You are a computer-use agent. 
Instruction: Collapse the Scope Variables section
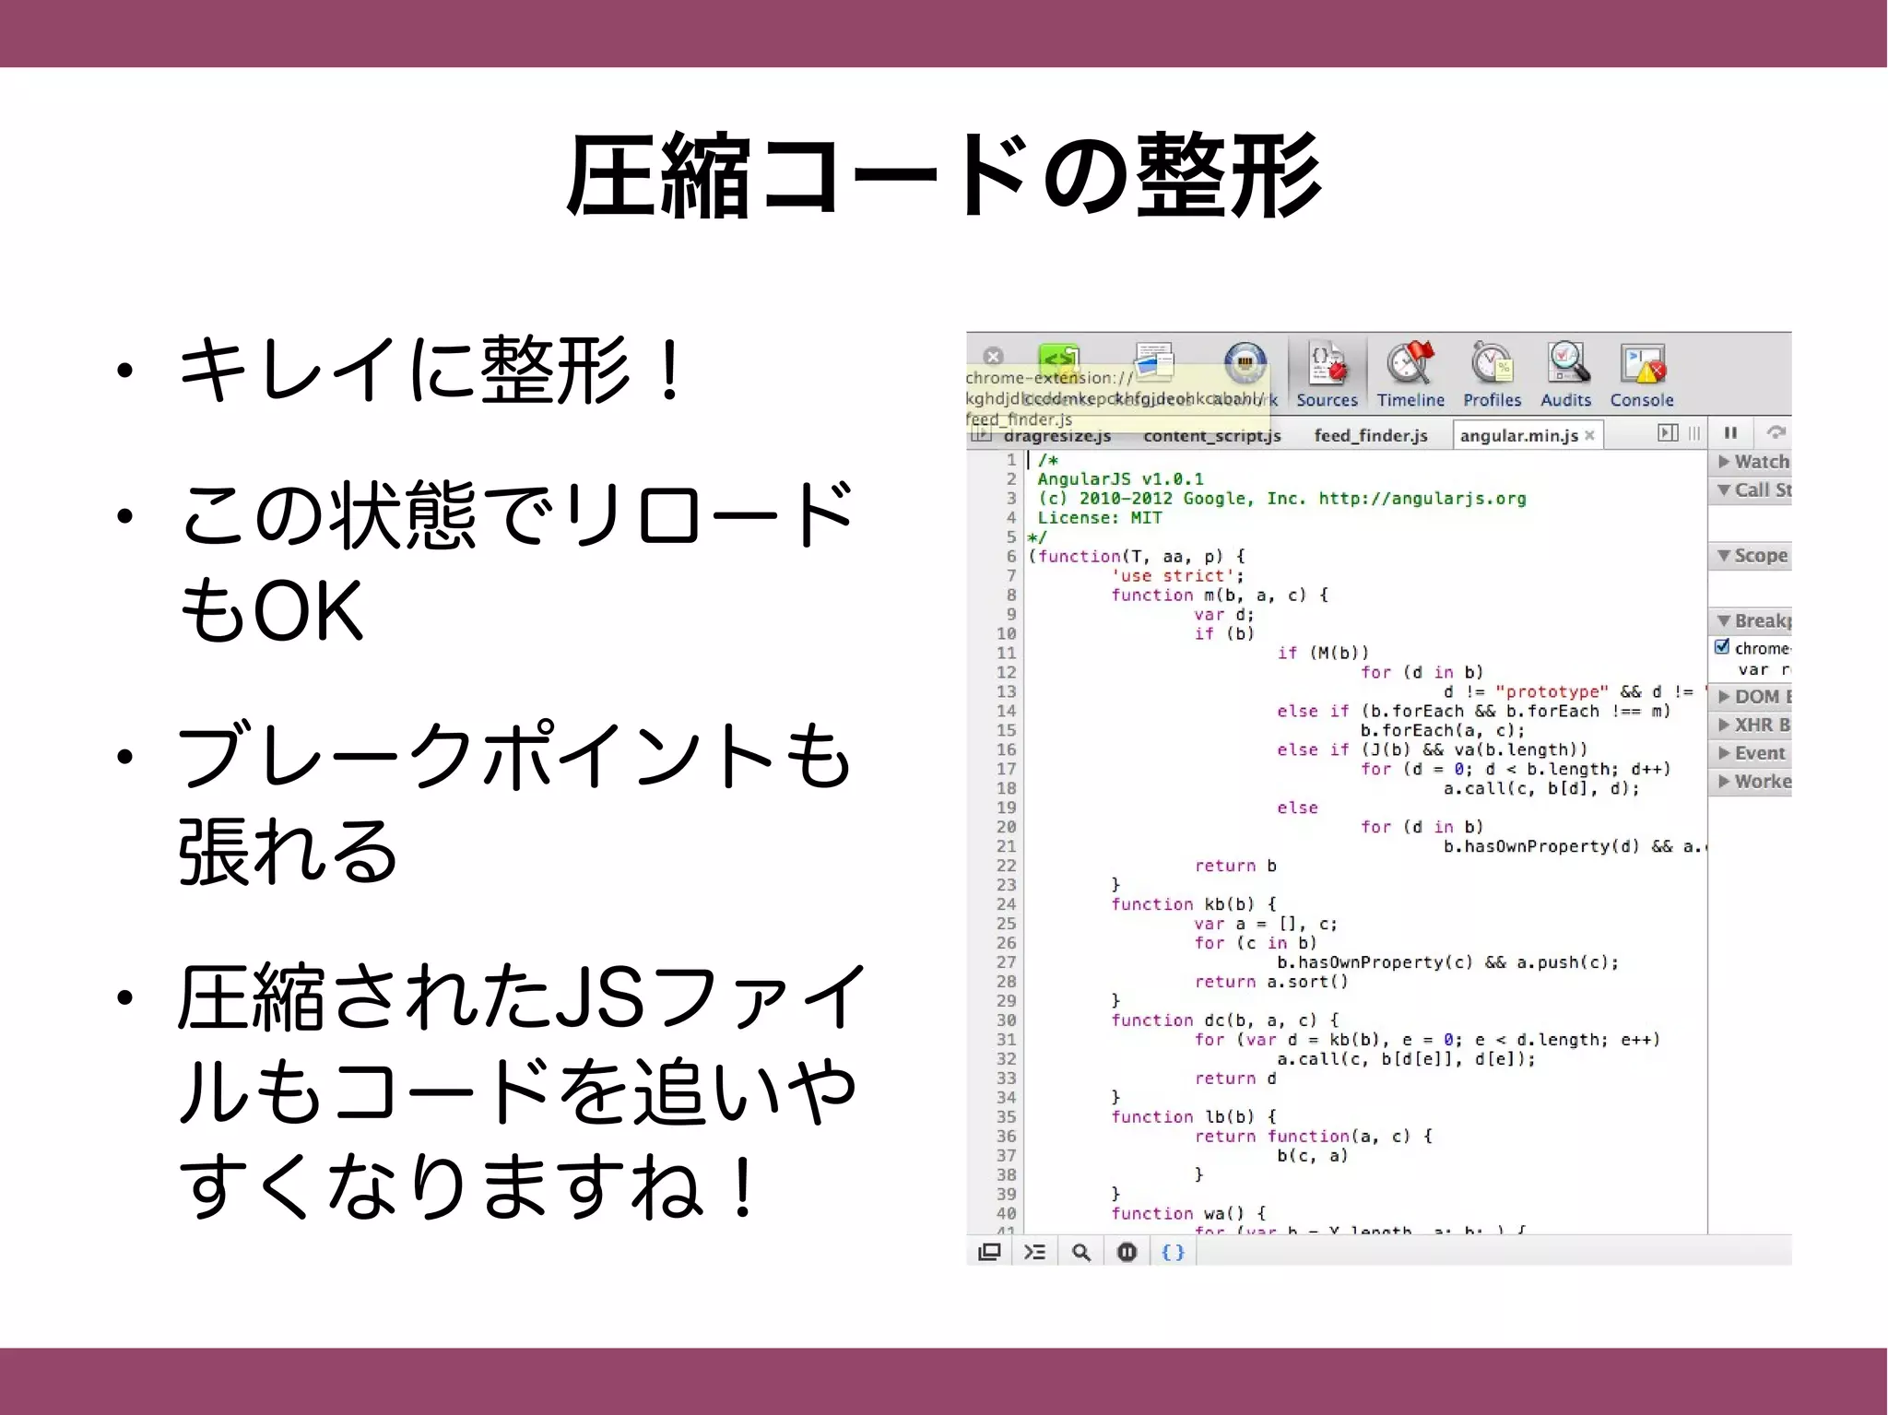tap(1752, 555)
